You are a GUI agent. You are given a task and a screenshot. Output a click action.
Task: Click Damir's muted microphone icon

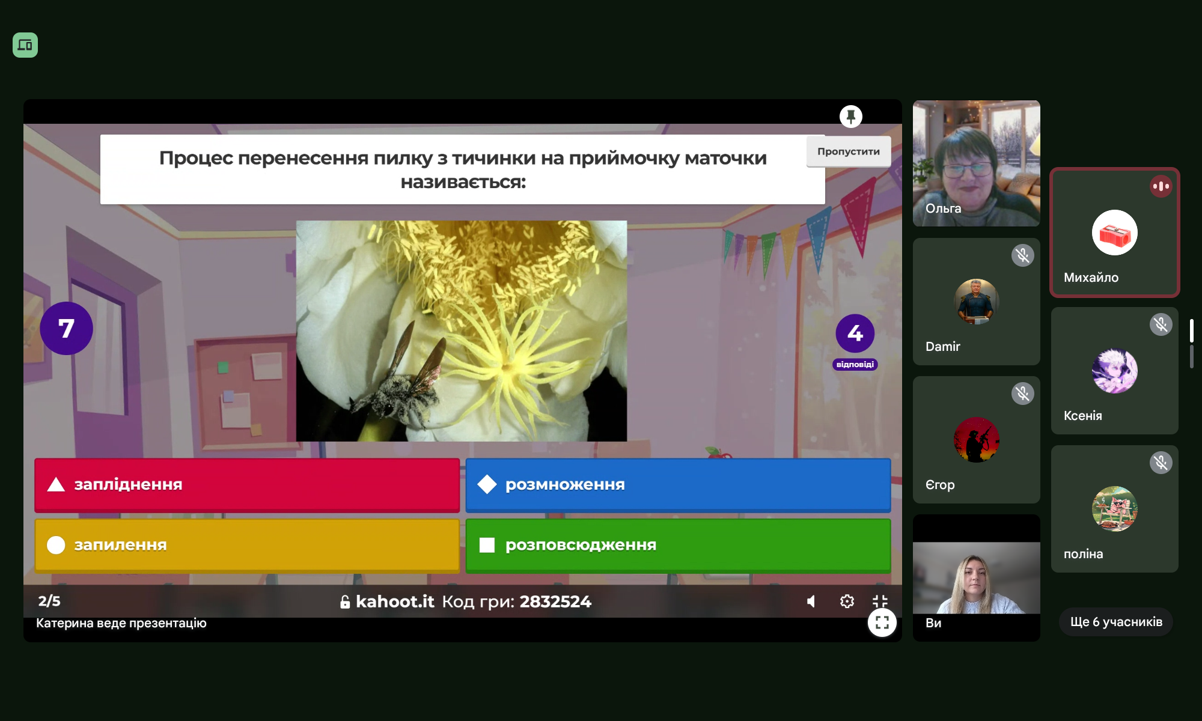click(x=1022, y=255)
